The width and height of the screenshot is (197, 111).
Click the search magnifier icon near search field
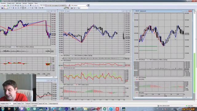tap(78, 8)
